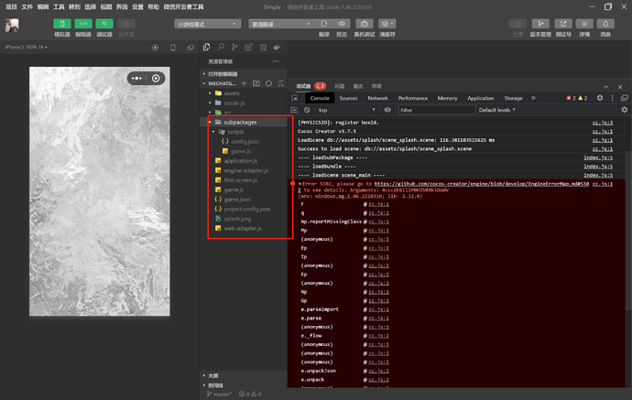Collapse the WECHATG... project root
This screenshot has height=400, width=632.
219,83
